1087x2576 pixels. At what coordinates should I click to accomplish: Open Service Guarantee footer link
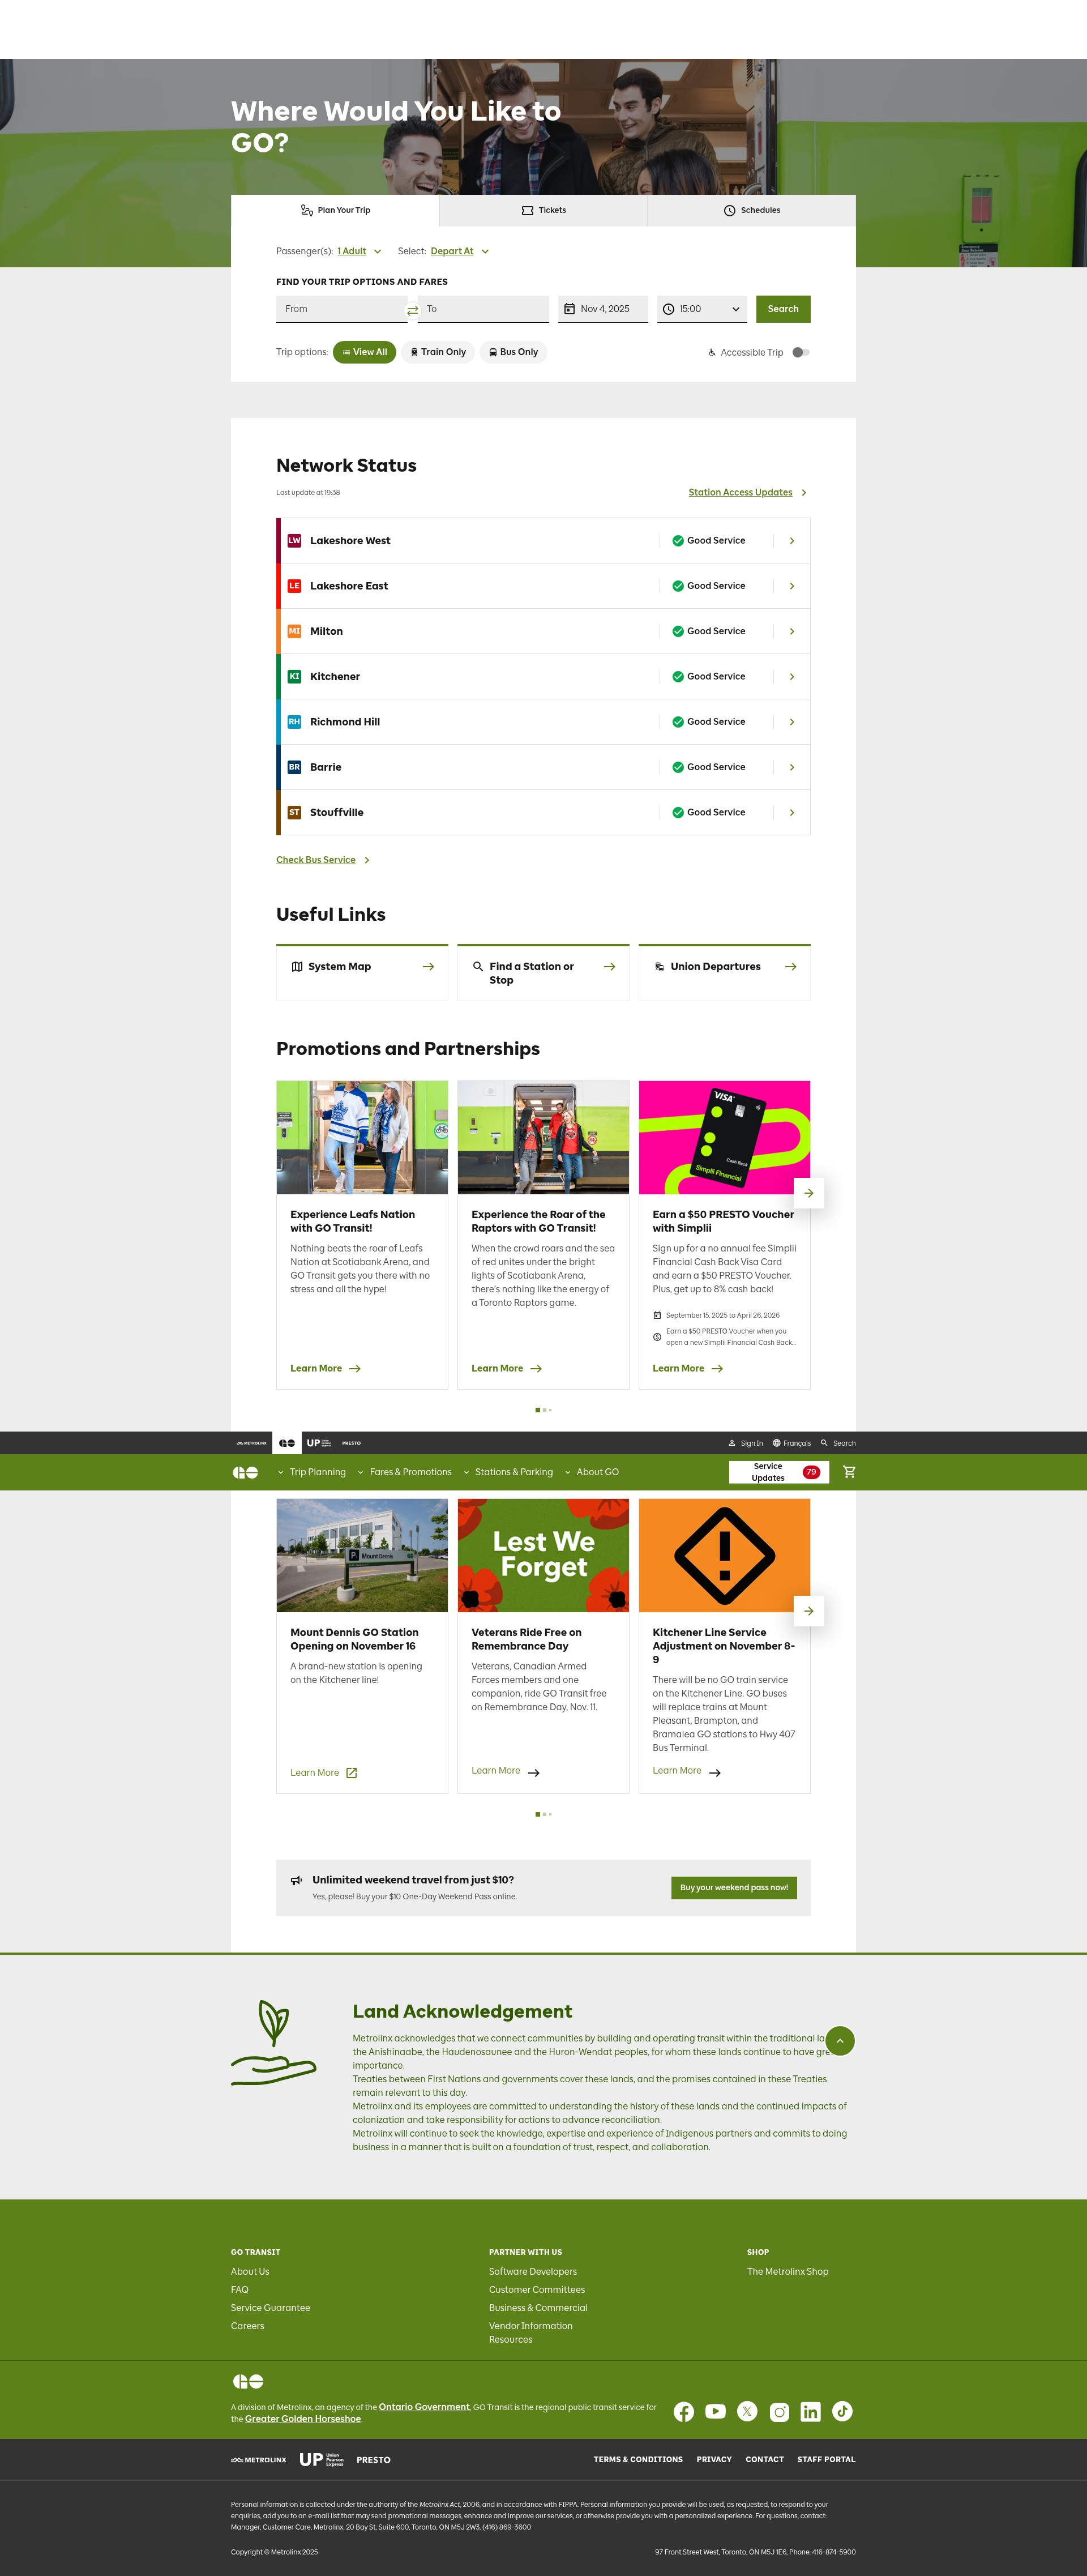(x=270, y=2308)
